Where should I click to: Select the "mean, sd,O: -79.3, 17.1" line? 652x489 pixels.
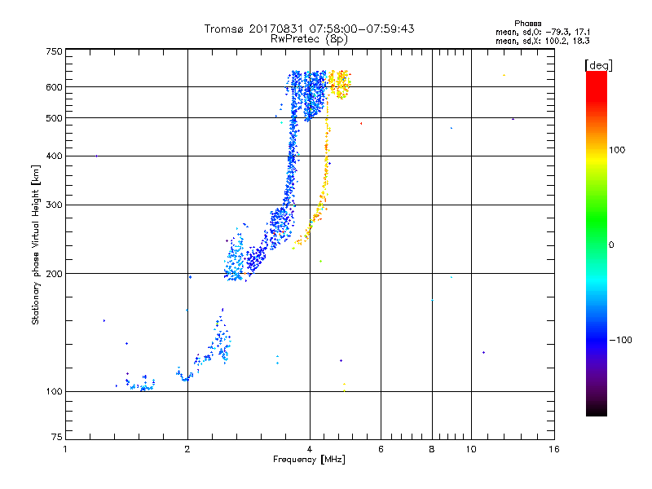(543, 32)
